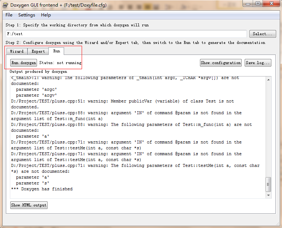Click the line "parameter 'argv'"
282x228 pixels.
36,95
